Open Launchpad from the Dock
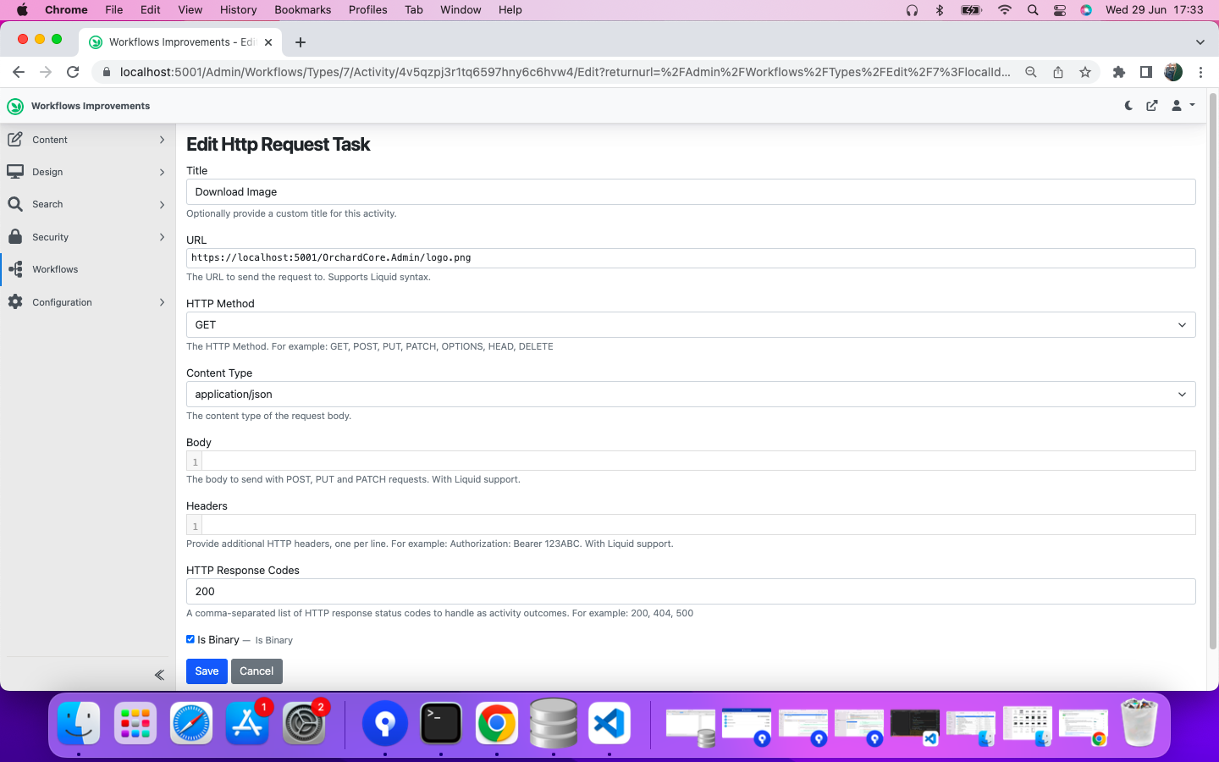 click(x=135, y=723)
